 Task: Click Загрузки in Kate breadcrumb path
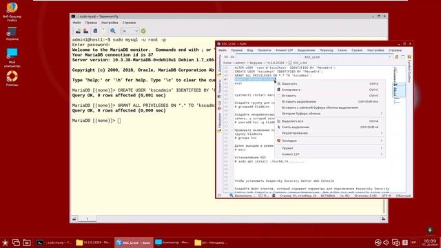[x=256, y=63]
